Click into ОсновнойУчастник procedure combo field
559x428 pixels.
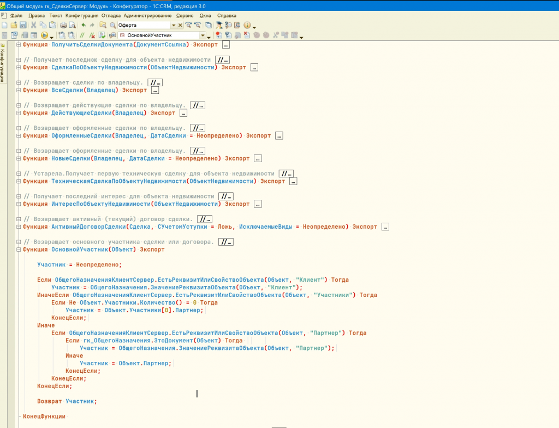pyautogui.click(x=159, y=35)
